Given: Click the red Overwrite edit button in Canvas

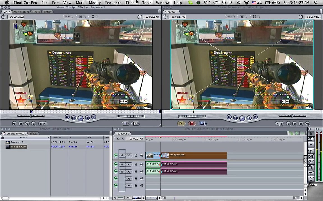Looking at the screenshot, I should (x=192, y=123).
